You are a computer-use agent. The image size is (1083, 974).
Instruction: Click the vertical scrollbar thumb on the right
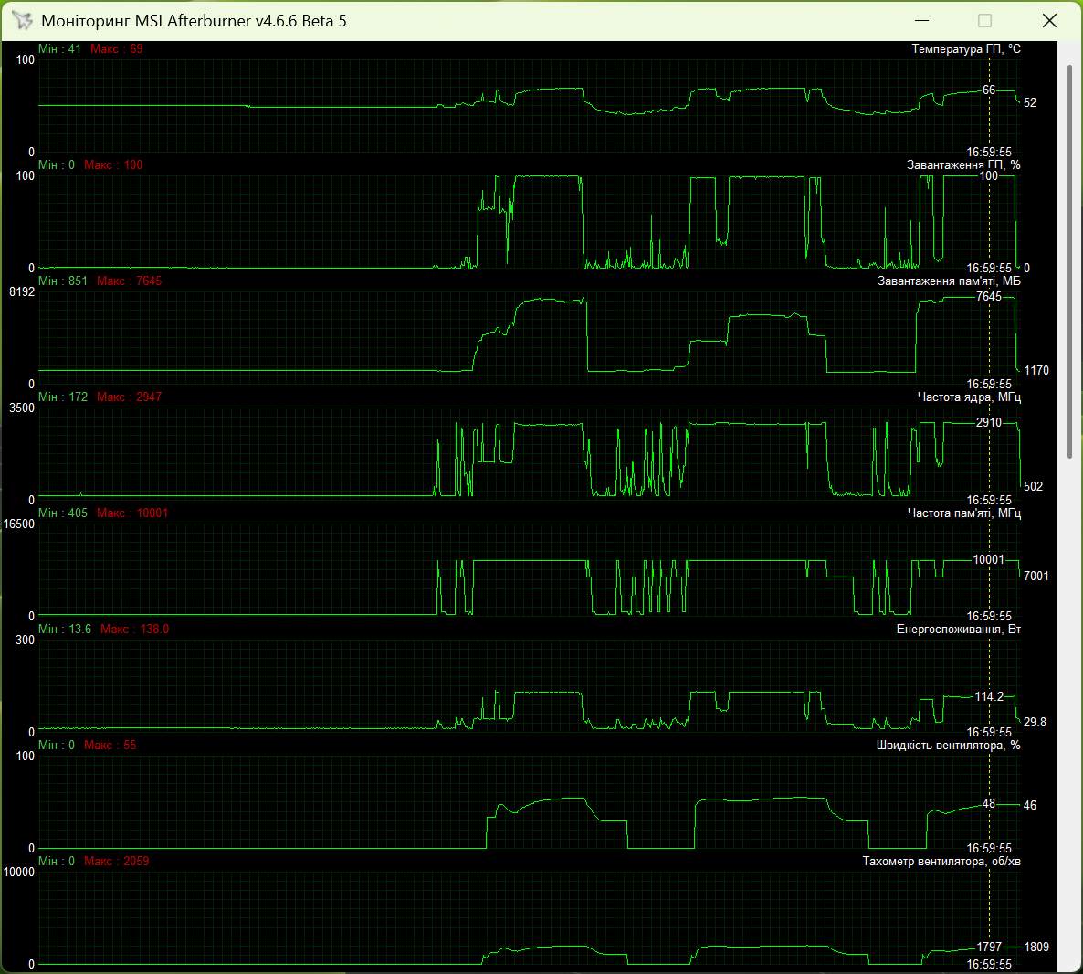click(x=1070, y=261)
